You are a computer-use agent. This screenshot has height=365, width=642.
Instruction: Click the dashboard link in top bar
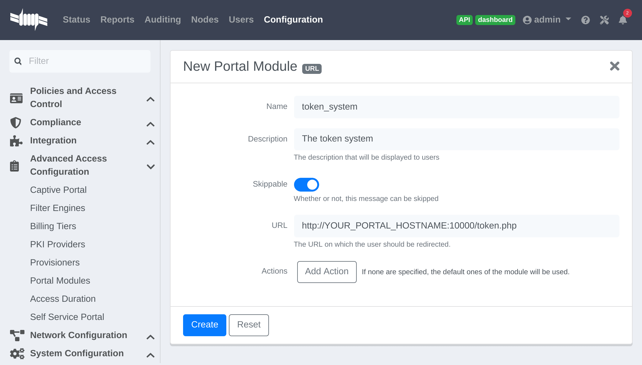(495, 19)
